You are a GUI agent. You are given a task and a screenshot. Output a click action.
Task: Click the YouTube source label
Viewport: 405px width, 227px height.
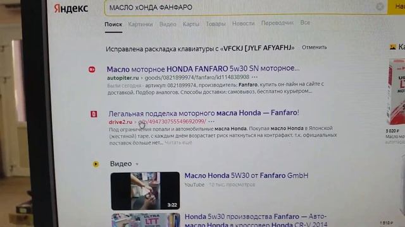194,185
